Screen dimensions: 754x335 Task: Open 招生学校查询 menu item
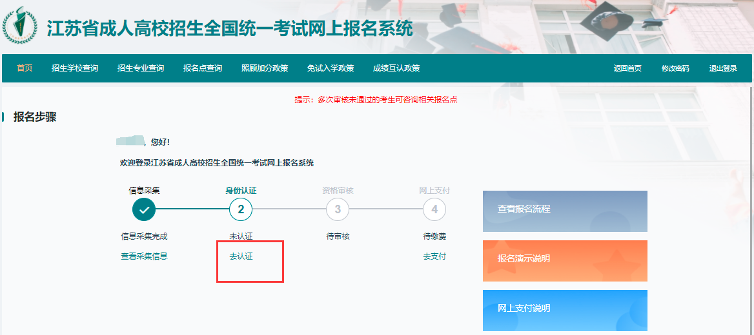coord(75,68)
